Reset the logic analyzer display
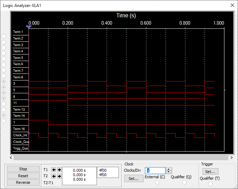 click(x=23, y=176)
